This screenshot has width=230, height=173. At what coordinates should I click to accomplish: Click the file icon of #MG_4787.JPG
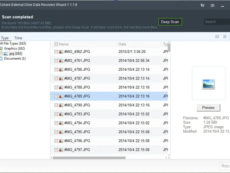[61, 78]
